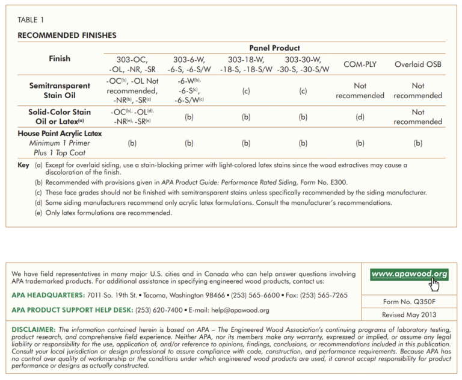Click the Panel Product table header

coord(274,48)
